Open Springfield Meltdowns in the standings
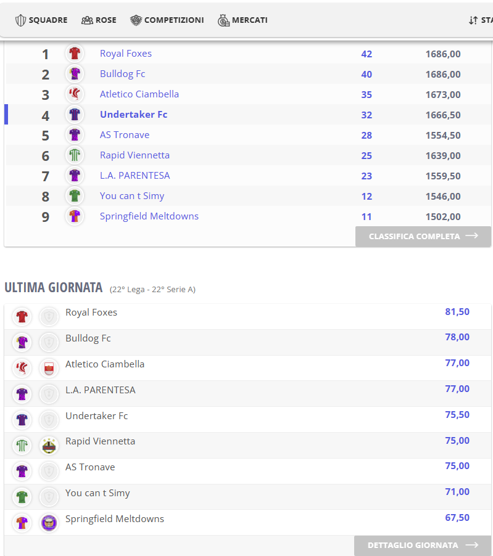The width and height of the screenshot is (493, 556). coord(149,216)
